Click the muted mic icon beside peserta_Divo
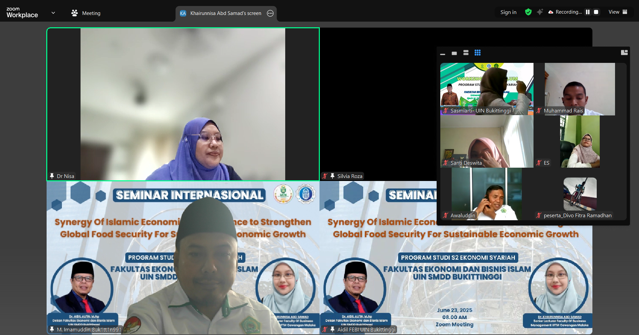Image resolution: width=639 pixels, height=335 pixels. click(x=539, y=216)
